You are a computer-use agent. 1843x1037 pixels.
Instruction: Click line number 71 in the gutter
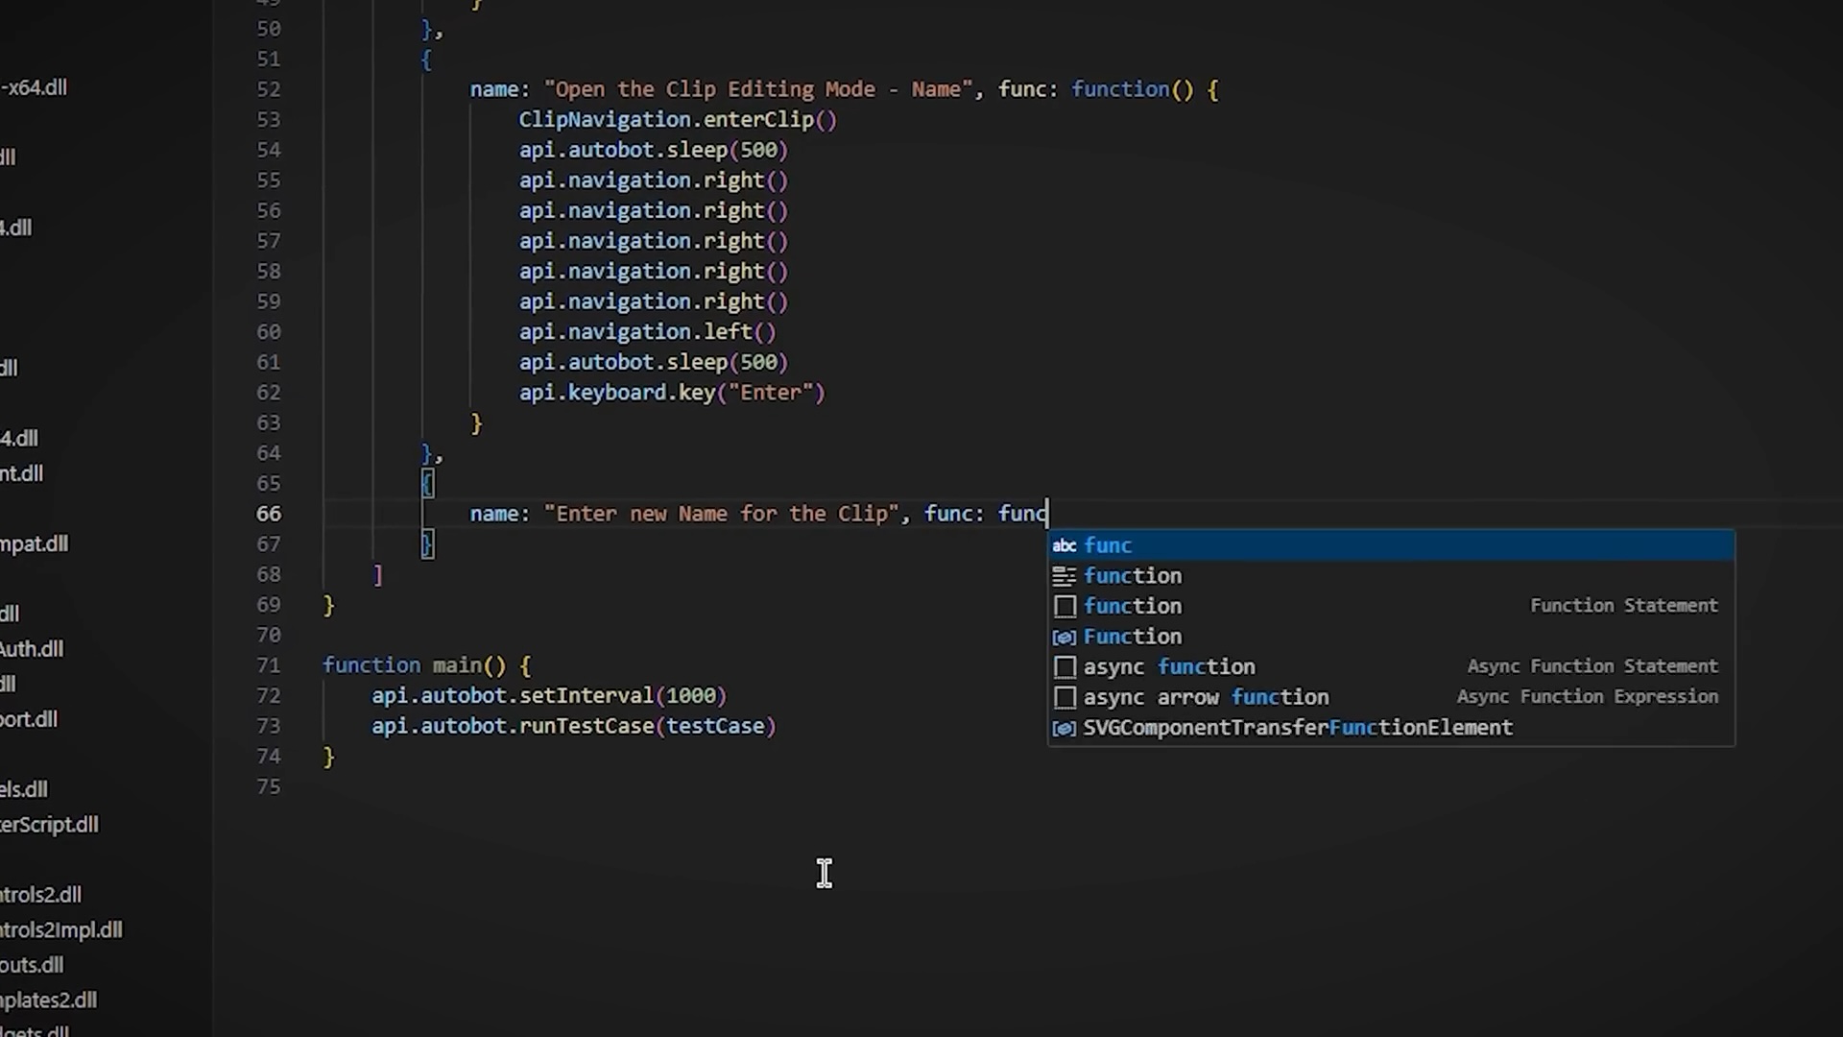pos(269,665)
